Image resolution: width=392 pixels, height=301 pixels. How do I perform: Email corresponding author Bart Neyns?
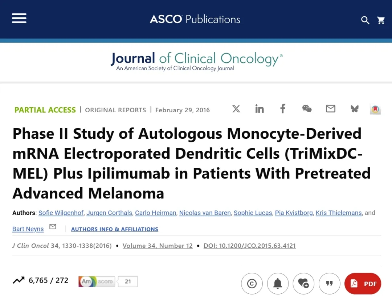(x=53, y=227)
